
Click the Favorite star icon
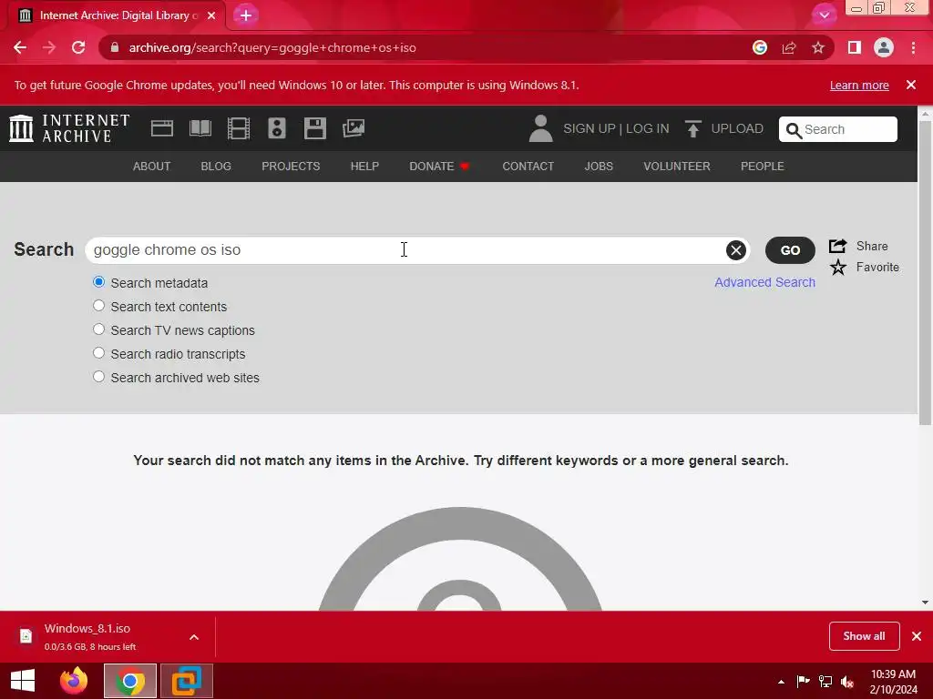(838, 268)
